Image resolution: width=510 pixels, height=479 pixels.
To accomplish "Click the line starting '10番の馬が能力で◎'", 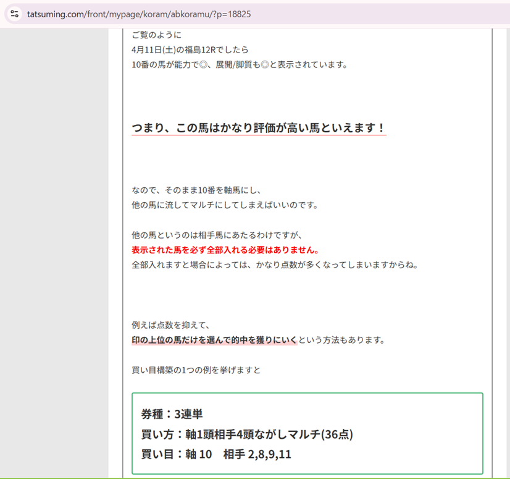I will pos(240,65).
